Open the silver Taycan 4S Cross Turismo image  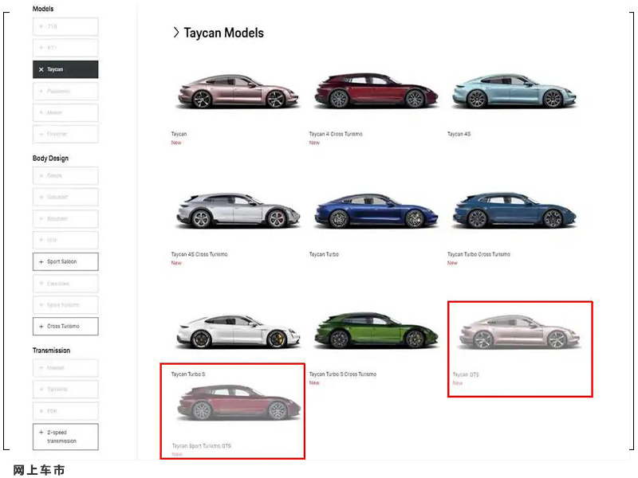[x=238, y=210]
